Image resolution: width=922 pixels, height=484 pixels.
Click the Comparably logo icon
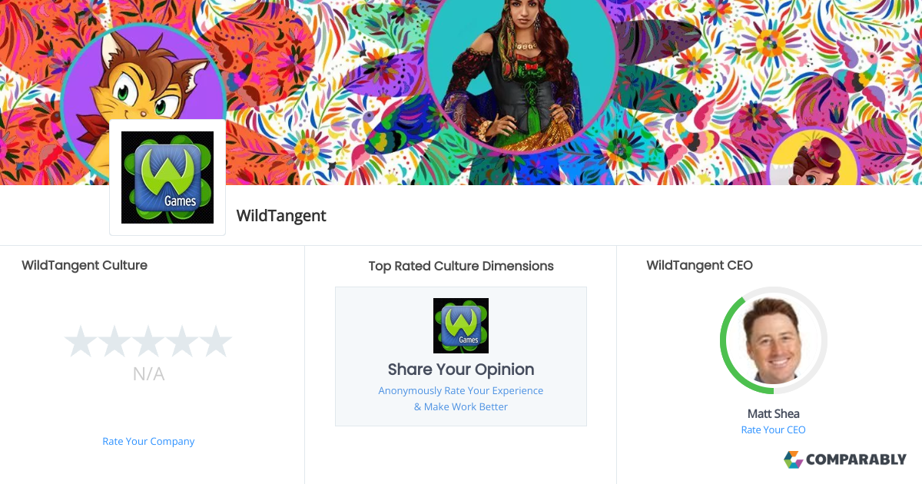tap(793, 459)
